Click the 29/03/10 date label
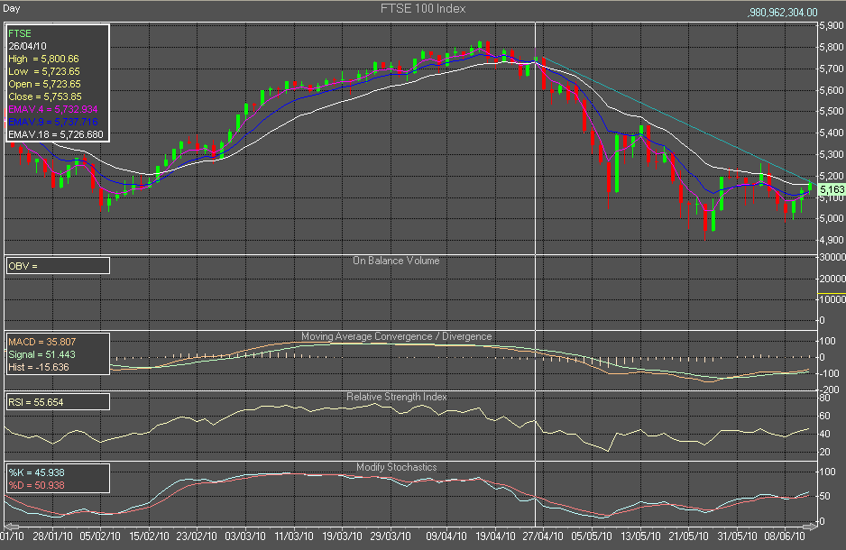Viewport: 846px width, 550px height. [x=391, y=536]
